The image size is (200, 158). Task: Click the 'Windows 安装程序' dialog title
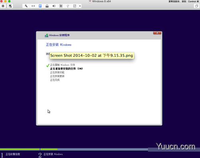pos(59,35)
